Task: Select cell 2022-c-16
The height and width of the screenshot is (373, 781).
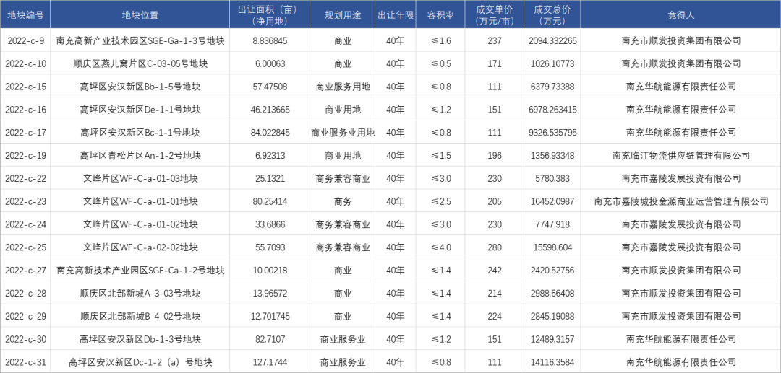Action: pos(25,109)
